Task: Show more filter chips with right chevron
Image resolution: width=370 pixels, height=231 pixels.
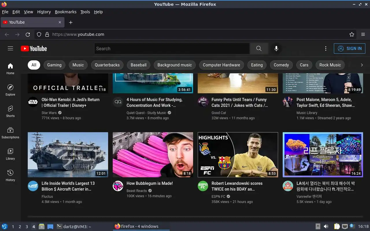Action: pos(362,65)
